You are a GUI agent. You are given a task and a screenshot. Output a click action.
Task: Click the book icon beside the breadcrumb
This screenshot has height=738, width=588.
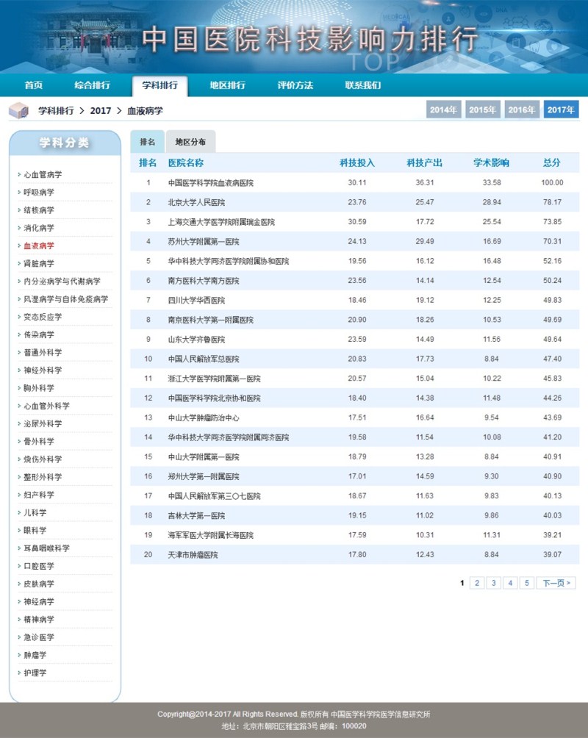click(x=18, y=111)
